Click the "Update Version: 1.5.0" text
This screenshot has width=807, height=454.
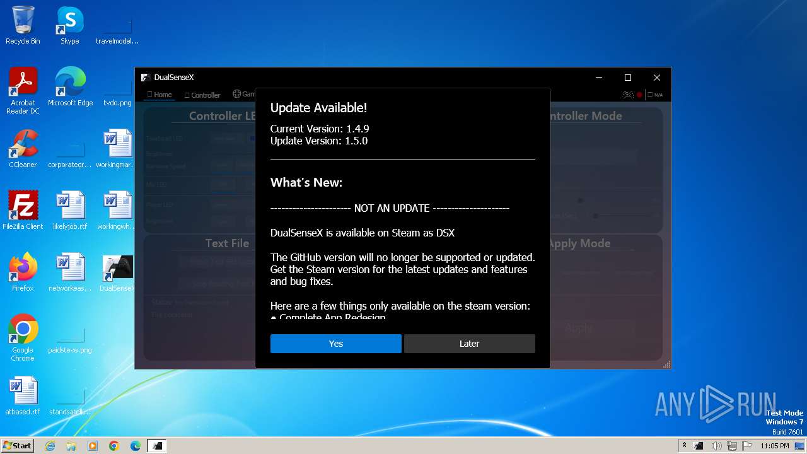pyautogui.click(x=319, y=141)
